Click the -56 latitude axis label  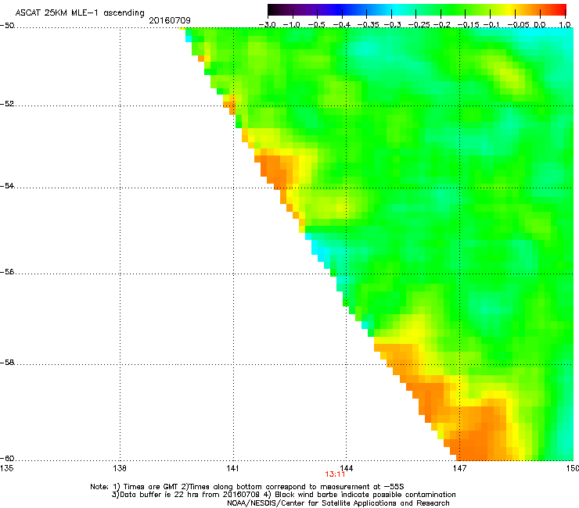(x=7, y=272)
